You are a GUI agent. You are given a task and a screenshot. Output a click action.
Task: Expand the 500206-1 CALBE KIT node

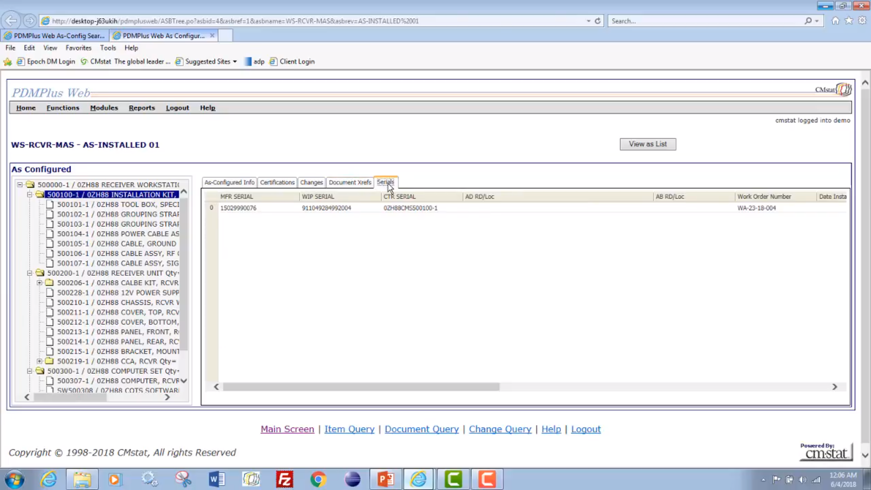[x=39, y=283]
